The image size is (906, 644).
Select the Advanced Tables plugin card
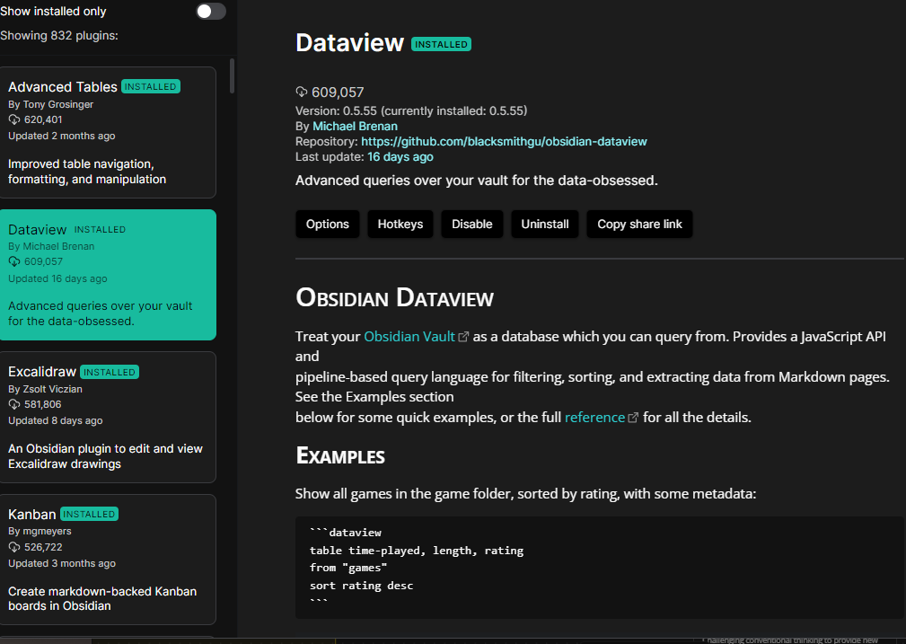point(108,132)
